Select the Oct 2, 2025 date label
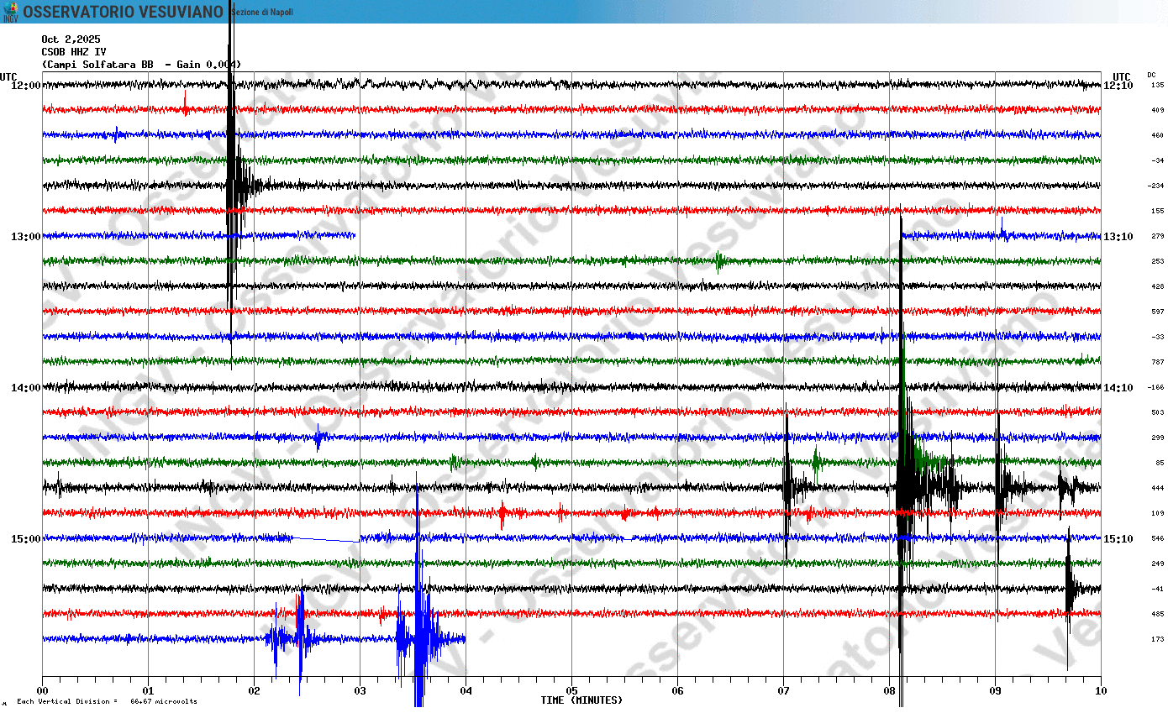The width and height of the screenshot is (1168, 713). [71, 39]
